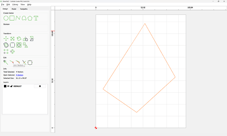227x136 pixels.
Task: Activate the Move transform tool
Action: [x=6, y=39]
